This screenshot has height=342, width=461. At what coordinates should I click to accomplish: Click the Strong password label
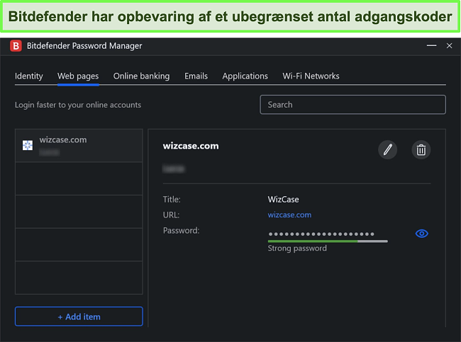click(x=297, y=249)
